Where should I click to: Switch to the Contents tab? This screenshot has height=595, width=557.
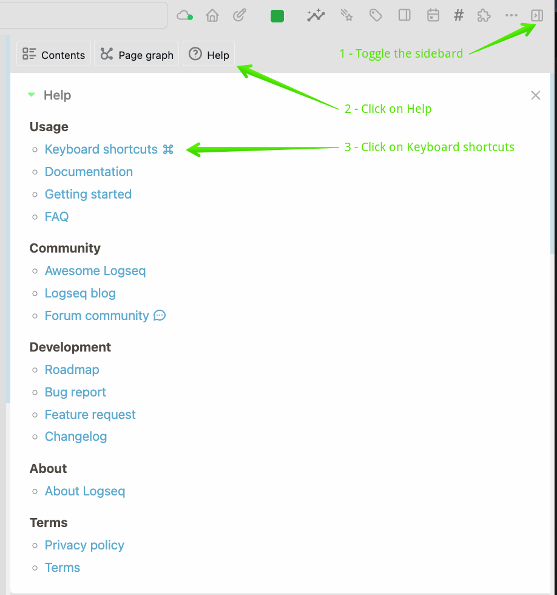click(x=53, y=54)
